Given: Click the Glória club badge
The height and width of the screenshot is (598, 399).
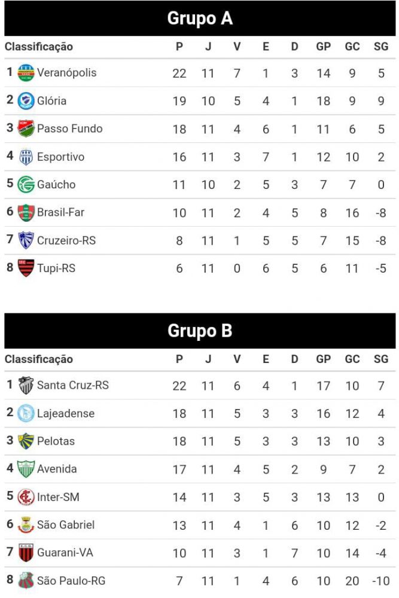Looking at the screenshot, I should tap(26, 100).
